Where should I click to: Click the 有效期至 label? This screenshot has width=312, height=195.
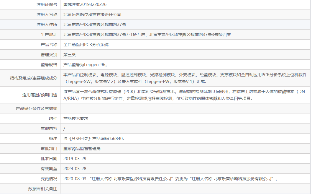coord(49,169)
